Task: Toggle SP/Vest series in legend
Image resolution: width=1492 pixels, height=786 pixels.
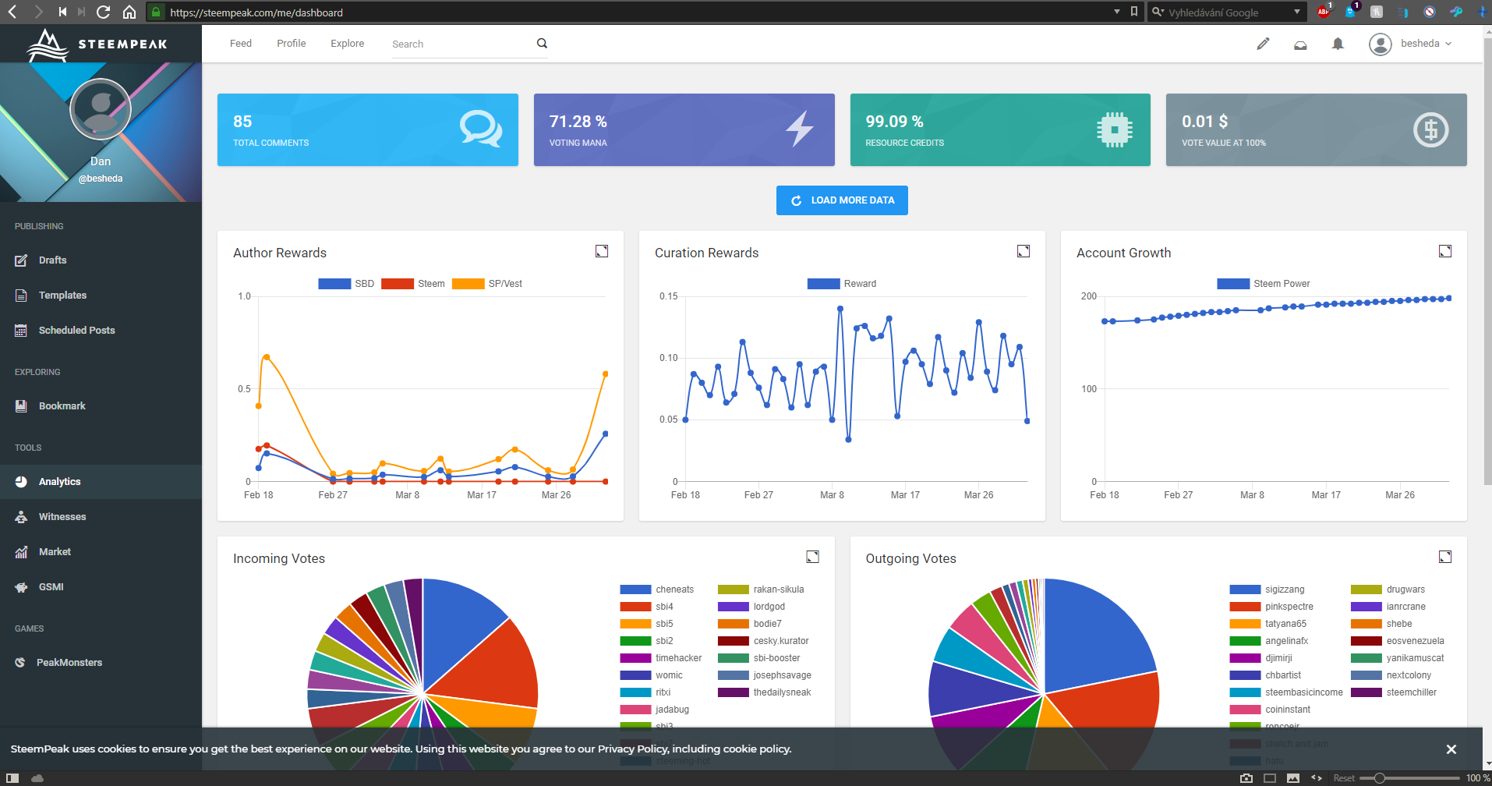Action: click(x=487, y=284)
